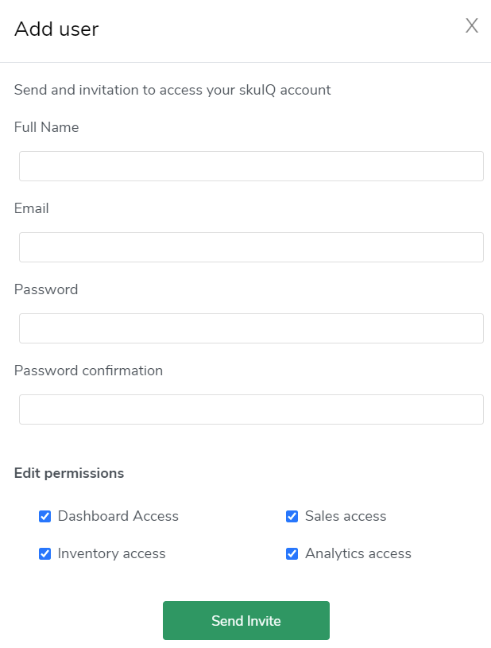Click the Inventory access label text
Image resolution: width=491 pixels, height=648 pixels.
tap(112, 553)
